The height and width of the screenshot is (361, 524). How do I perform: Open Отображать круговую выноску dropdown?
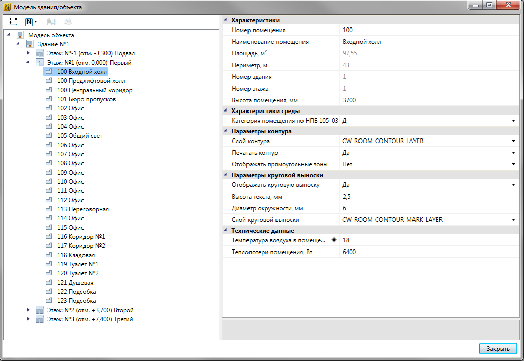(x=513, y=185)
